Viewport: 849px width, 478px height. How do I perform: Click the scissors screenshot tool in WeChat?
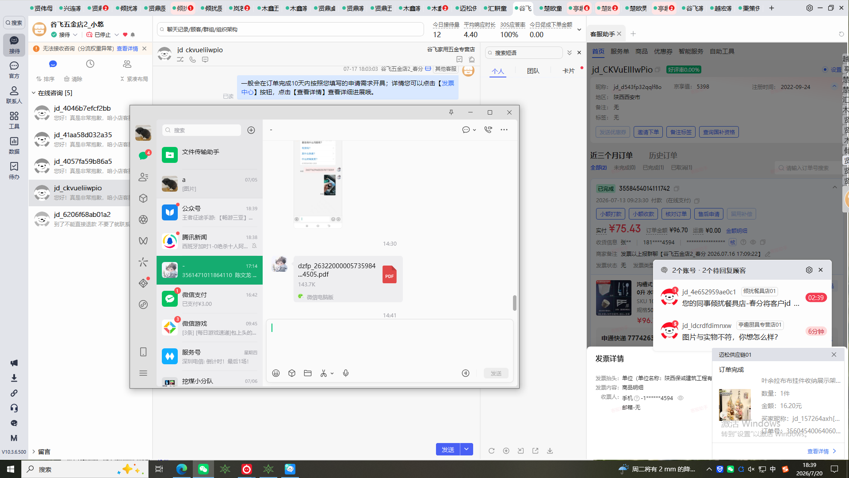pyautogui.click(x=324, y=373)
